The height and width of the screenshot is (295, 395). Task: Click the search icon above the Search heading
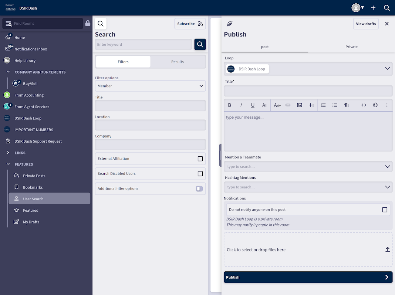click(x=101, y=24)
